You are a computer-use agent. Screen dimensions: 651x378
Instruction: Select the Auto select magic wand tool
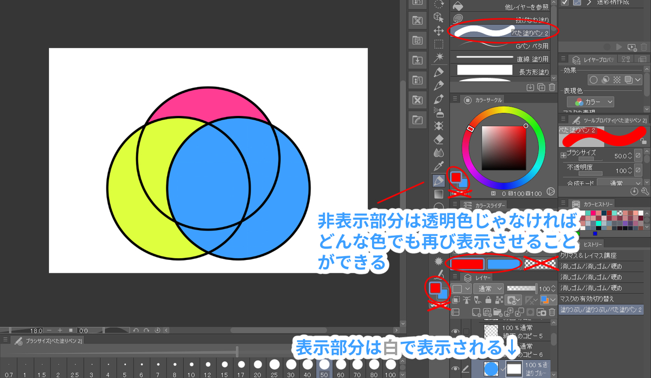click(x=438, y=57)
